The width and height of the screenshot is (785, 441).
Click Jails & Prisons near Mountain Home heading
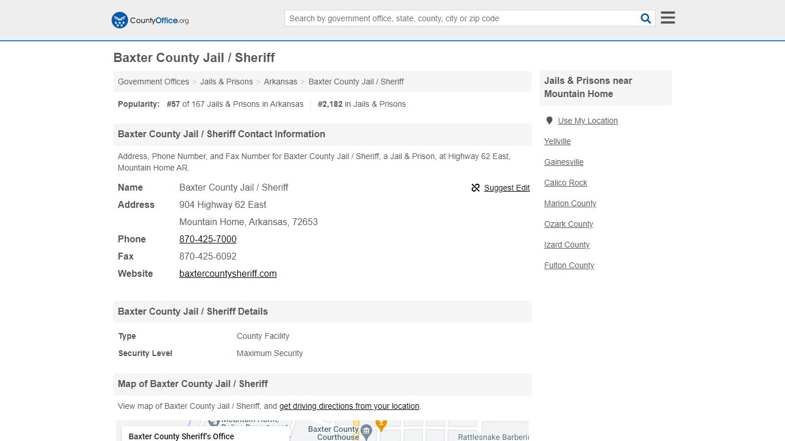588,87
